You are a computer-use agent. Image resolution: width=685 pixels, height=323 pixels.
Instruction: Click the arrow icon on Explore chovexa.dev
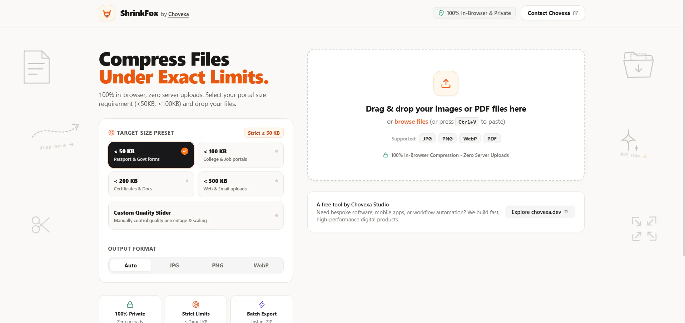pyautogui.click(x=566, y=212)
